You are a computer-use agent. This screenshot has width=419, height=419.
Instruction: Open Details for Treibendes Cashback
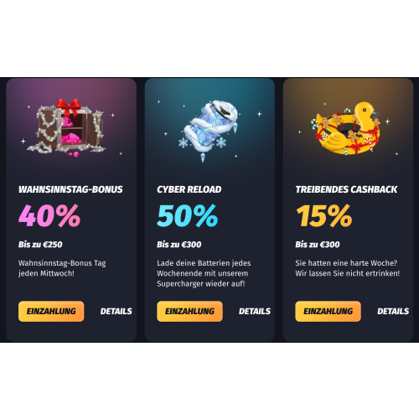pos(393,311)
